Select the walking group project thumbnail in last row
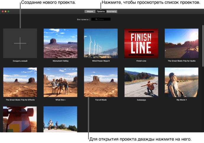The image size is (204, 143). (60, 119)
